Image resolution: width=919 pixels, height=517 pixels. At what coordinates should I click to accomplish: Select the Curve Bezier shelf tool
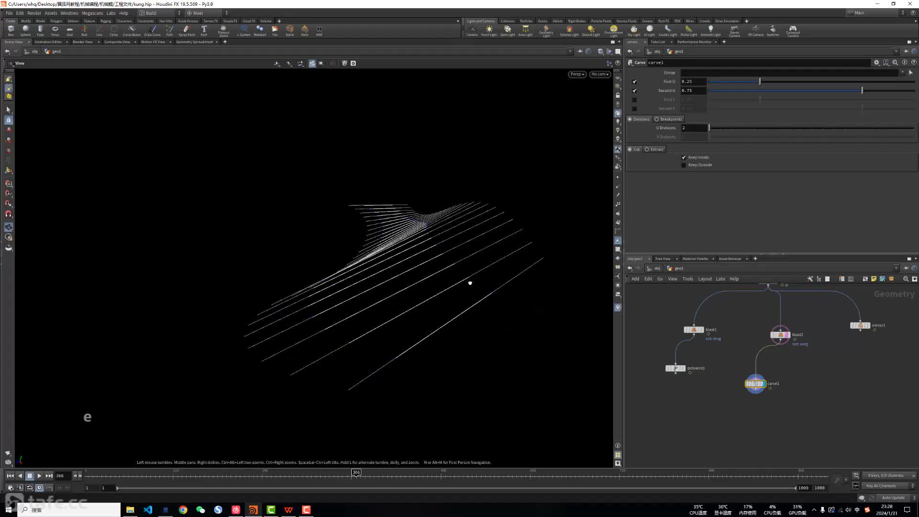coord(132,31)
